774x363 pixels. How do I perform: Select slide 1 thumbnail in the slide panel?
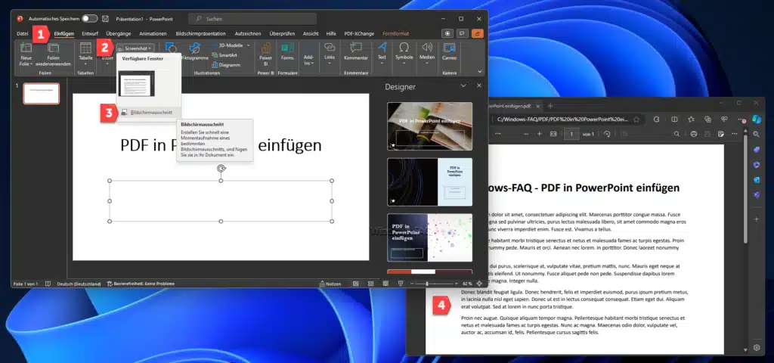42,93
